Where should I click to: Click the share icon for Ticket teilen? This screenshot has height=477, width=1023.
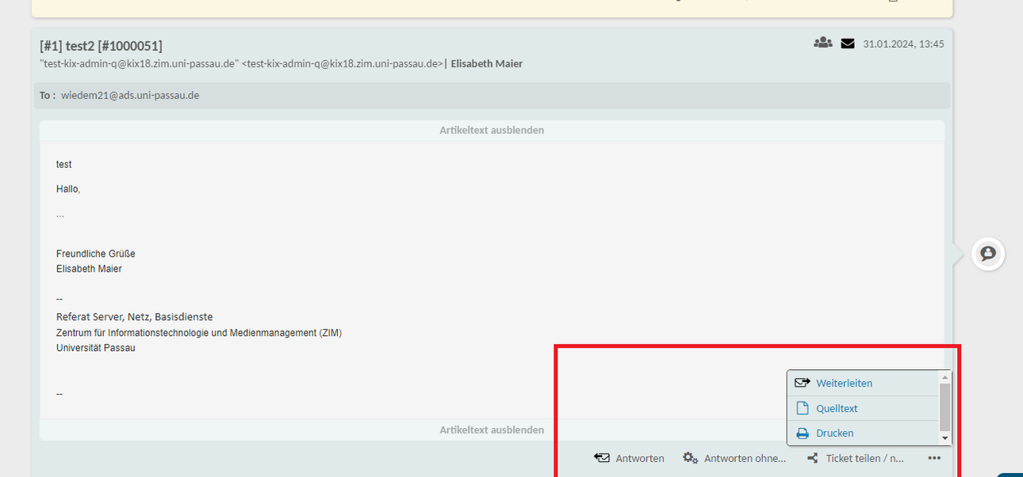(x=812, y=458)
